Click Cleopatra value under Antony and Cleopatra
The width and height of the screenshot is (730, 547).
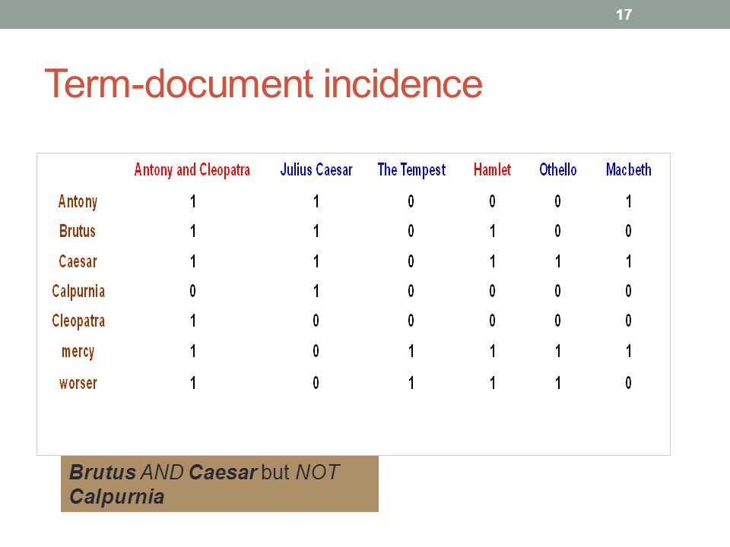[x=192, y=321]
